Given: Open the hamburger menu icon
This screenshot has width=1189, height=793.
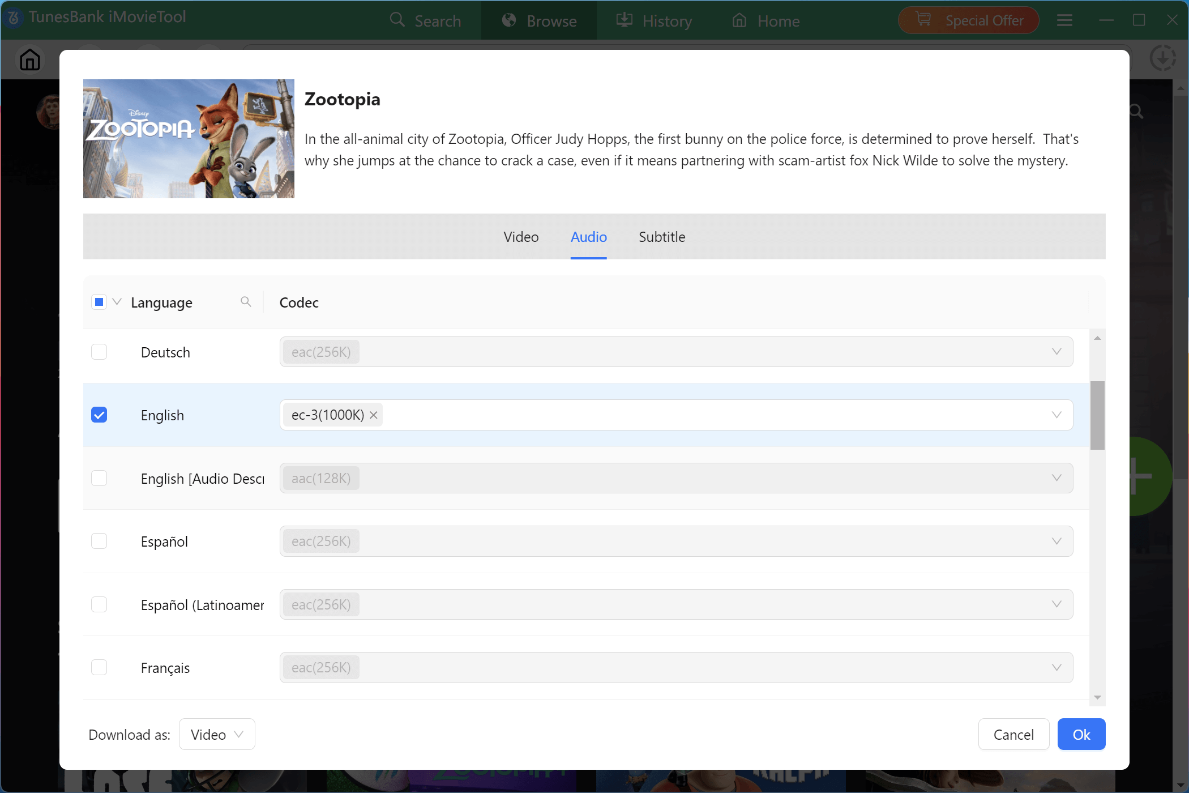Looking at the screenshot, I should click(x=1064, y=21).
